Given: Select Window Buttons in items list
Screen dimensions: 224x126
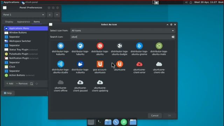Looking at the screenshot, I should 26,33.
